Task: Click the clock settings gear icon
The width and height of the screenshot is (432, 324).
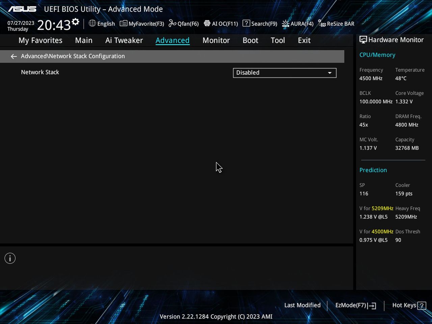Action: [76, 22]
